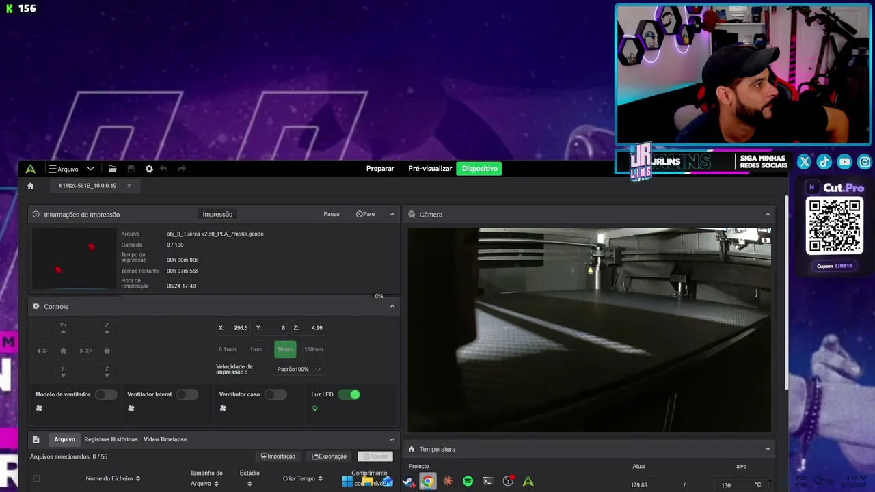Viewport: 875px width, 492px height.
Task: Stop the print with Pare
Action: point(366,214)
